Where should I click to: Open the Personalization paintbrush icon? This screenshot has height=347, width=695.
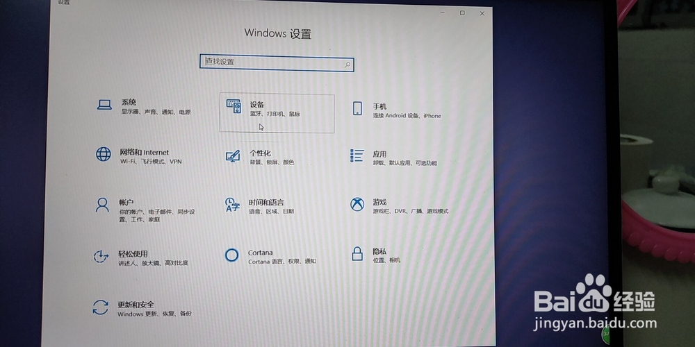tap(232, 155)
